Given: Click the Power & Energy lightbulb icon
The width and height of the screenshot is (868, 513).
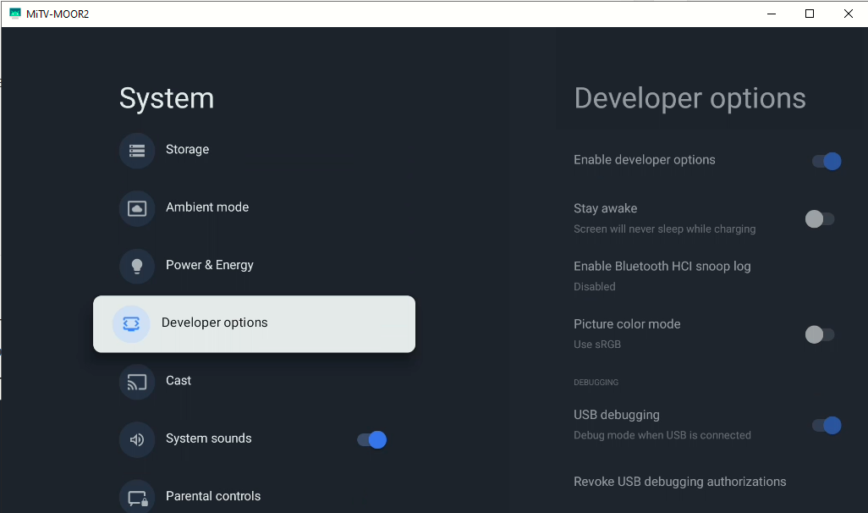Looking at the screenshot, I should 137,266.
